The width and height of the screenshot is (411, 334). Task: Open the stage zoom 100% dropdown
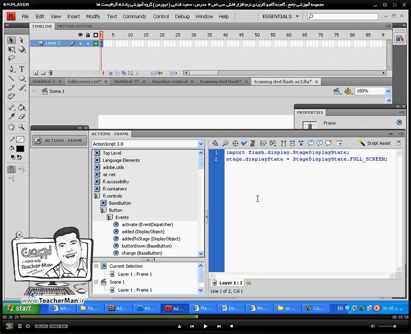[x=388, y=91]
